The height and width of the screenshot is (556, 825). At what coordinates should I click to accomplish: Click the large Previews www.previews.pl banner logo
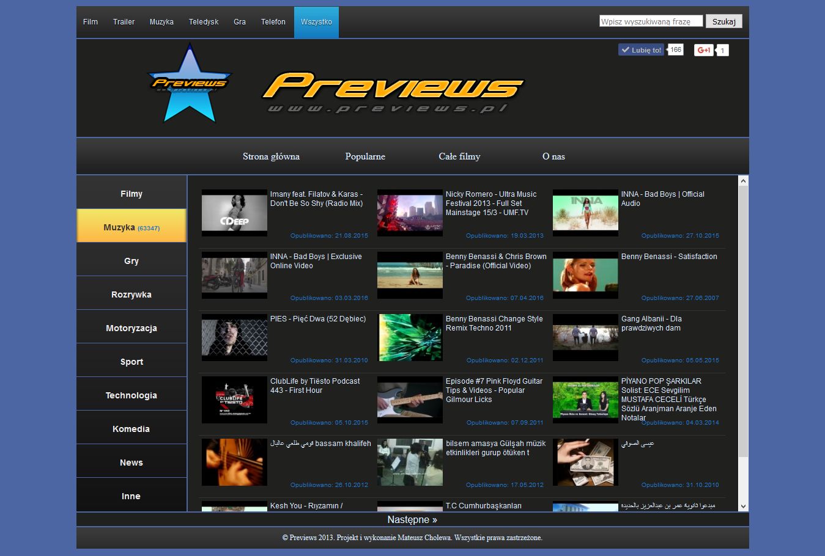(393, 92)
